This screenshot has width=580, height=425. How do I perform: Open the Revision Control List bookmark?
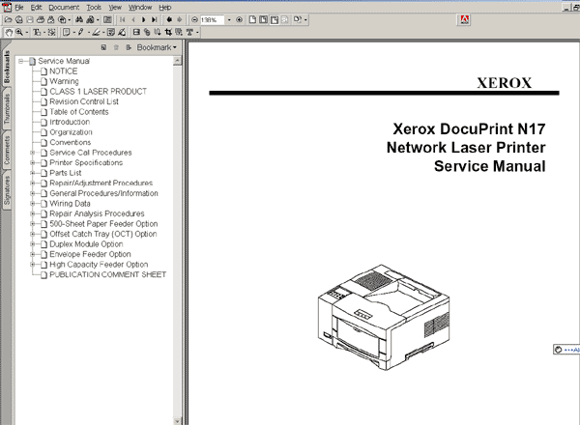click(84, 101)
